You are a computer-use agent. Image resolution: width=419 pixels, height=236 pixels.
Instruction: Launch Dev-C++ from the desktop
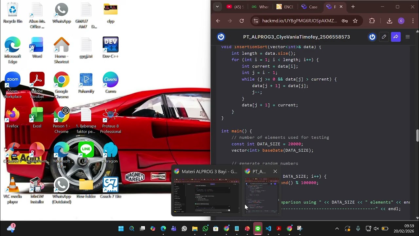[x=110, y=48]
